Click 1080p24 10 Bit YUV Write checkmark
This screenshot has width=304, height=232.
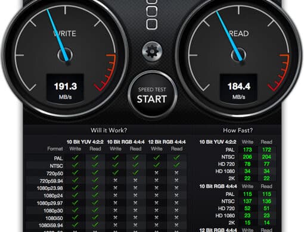pos(75,195)
